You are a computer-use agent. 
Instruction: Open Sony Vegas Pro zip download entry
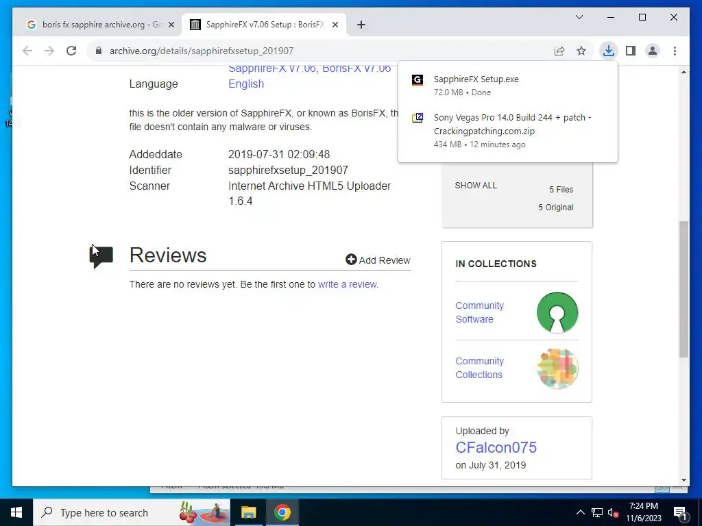click(x=508, y=130)
